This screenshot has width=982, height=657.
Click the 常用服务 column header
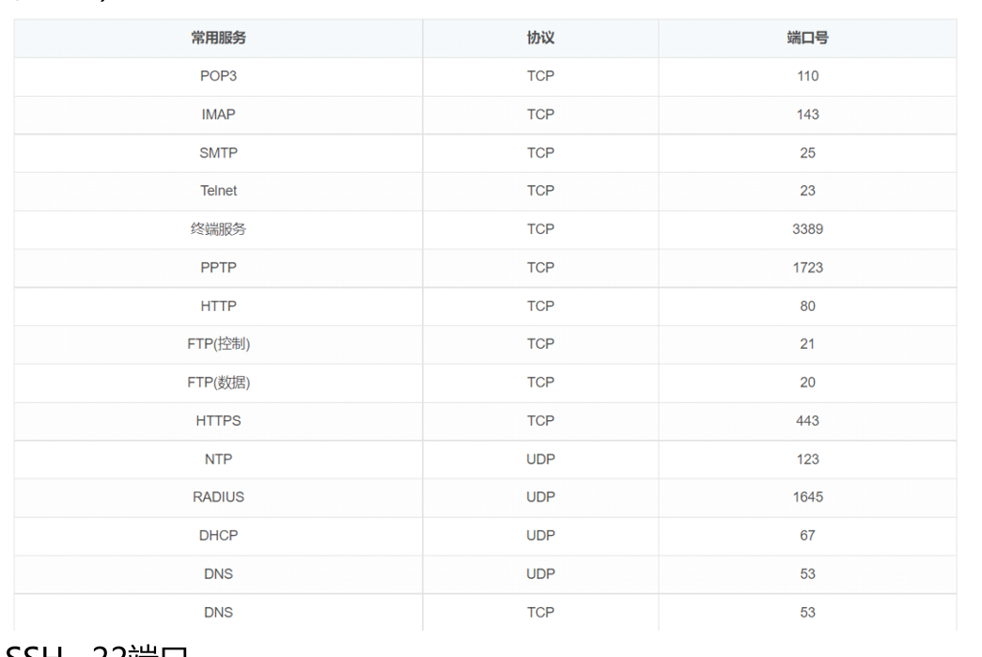click(x=218, y=39)
